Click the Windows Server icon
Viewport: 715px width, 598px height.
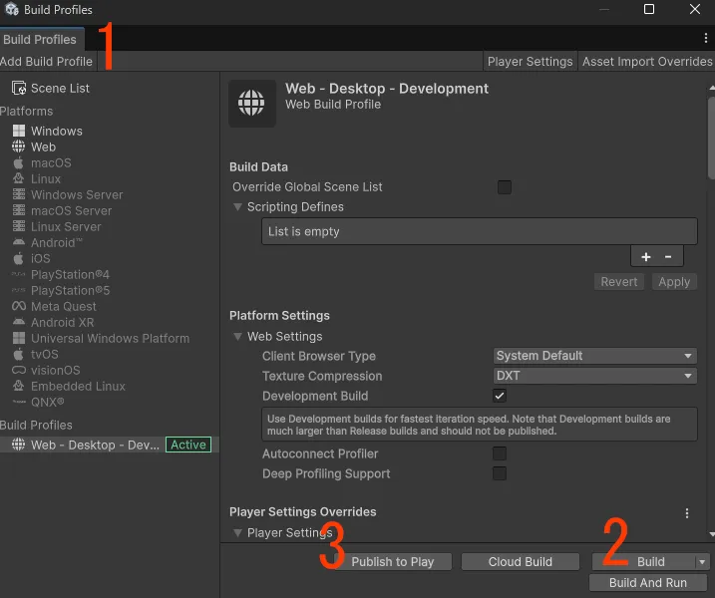click(19, 194)
